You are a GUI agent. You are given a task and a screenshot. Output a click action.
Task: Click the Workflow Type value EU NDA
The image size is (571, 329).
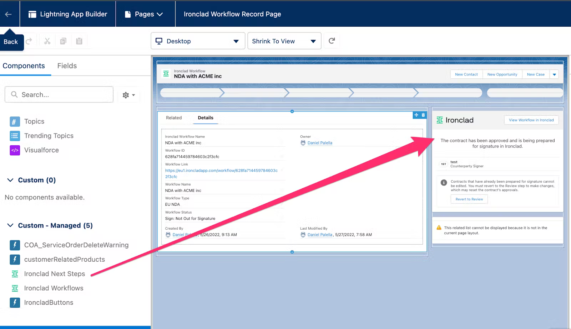pyautogui.click(x=172, y=204)
